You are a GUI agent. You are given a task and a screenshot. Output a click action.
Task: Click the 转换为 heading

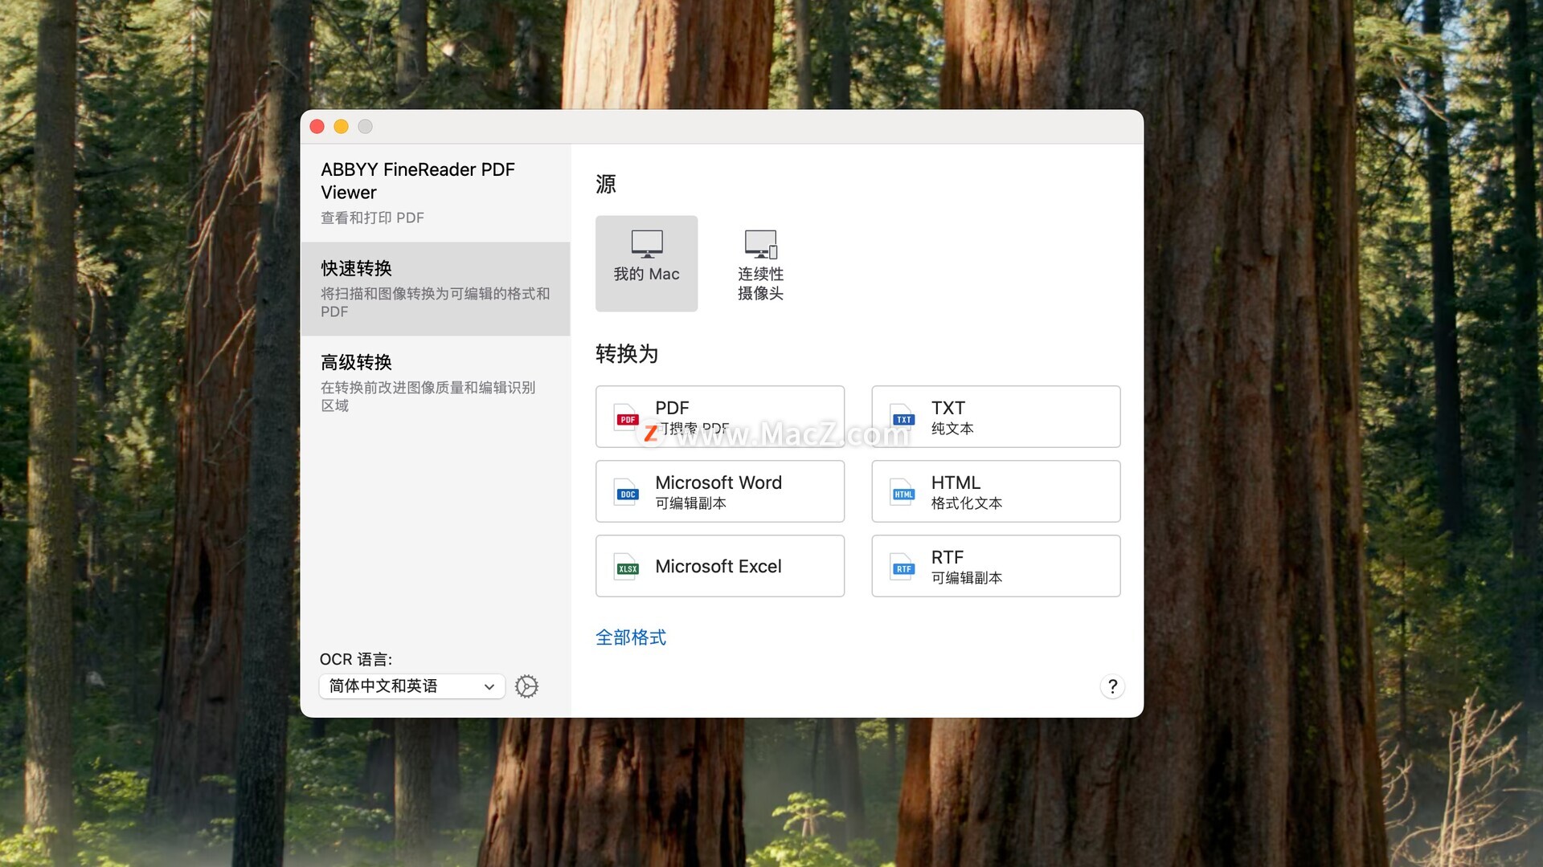[x=627, y=354]
